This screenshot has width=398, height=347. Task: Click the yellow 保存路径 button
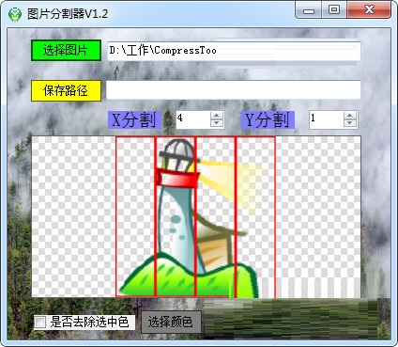(66, 90)
